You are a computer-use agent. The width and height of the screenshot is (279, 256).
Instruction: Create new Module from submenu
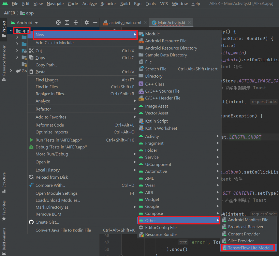pyautogui.click(x=179, y=34)
